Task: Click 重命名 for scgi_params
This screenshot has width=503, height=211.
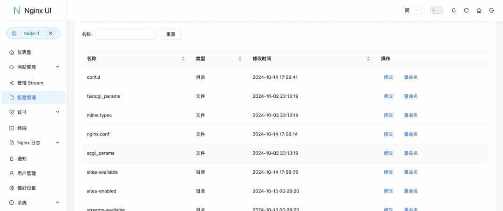Action: pyautogui.click(x=411, y=153)
